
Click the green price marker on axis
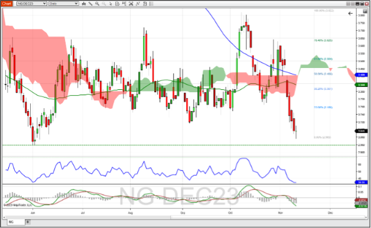(362, 84)
